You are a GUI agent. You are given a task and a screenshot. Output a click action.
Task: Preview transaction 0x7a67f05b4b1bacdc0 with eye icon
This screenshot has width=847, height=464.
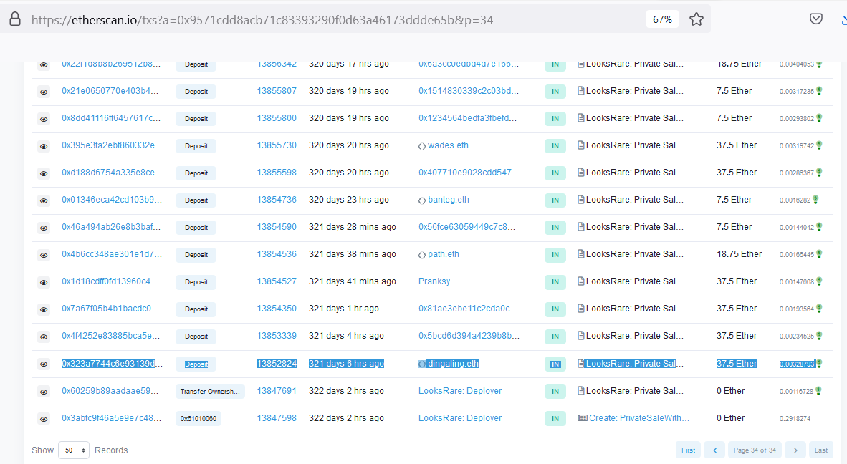[44, 309]
